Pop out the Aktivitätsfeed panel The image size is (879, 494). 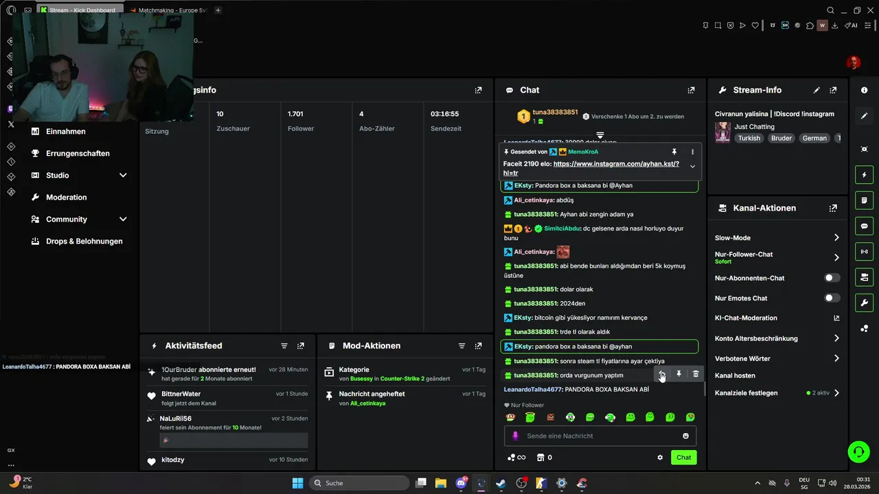coord(301,346)
